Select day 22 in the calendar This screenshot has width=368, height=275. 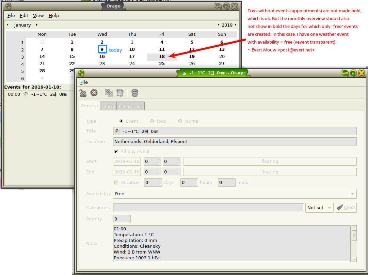(72, 64)
